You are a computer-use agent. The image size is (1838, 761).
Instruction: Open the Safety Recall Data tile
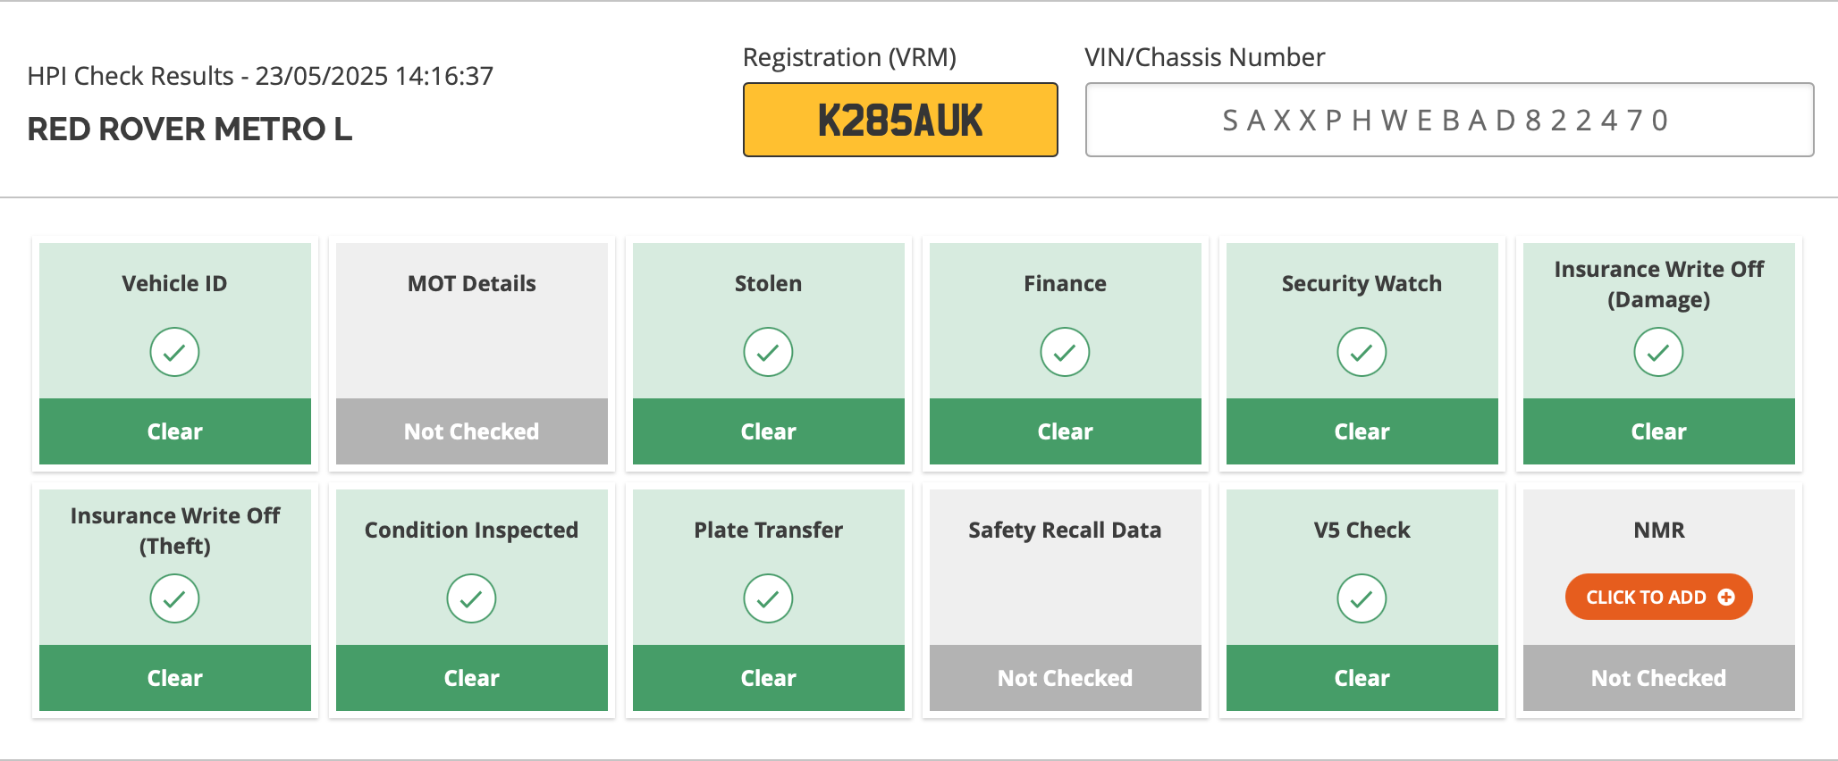click(1066, 600)
